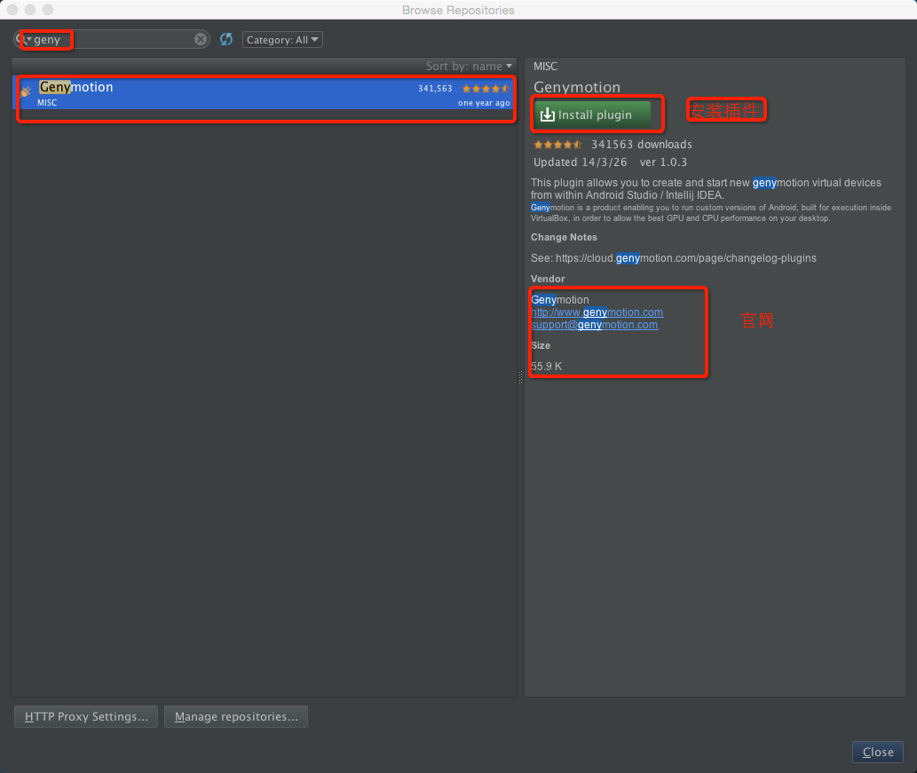Viewport: 917px width, 773px height.
Task: Select the Genymotion plugin row
Action: pyautogui.click(x=263, y=93)
